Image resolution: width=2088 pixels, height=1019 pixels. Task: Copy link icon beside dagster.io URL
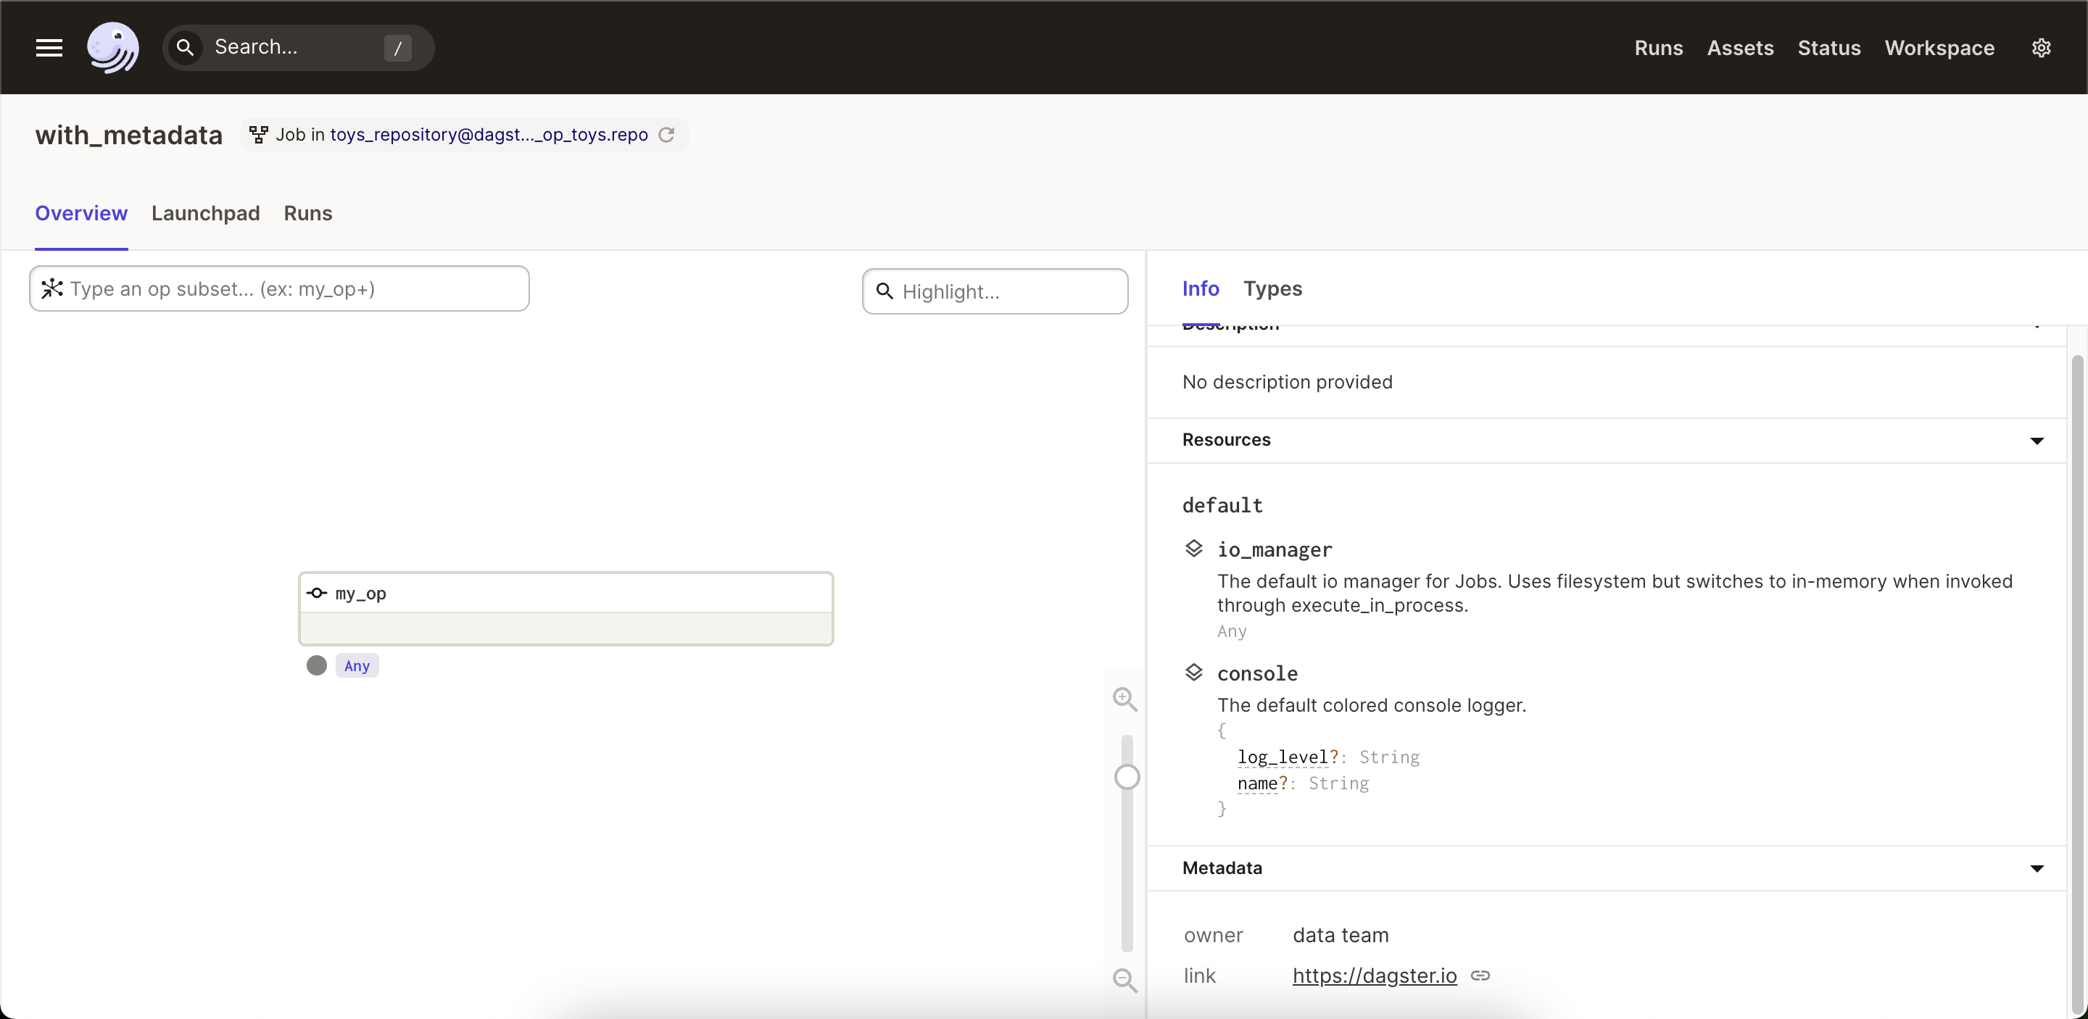click(x=1480, y=976)
